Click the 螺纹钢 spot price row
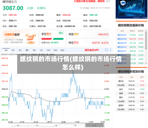The width and height of the screenshot is (148, 128). (x=131, y=81)
